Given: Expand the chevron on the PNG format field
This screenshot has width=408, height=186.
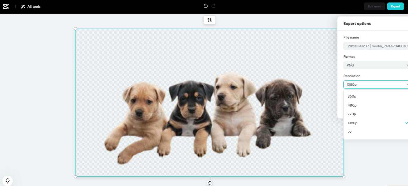Looking at the screenshot, I should click(407, 65).
